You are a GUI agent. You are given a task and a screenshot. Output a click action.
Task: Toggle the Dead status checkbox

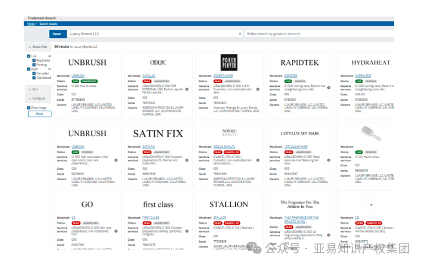click(x=29, y=69)
